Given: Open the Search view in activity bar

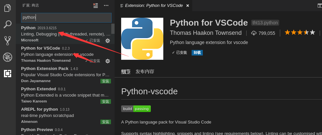Looking at the screenshot, I should click(x=8, y=24).
